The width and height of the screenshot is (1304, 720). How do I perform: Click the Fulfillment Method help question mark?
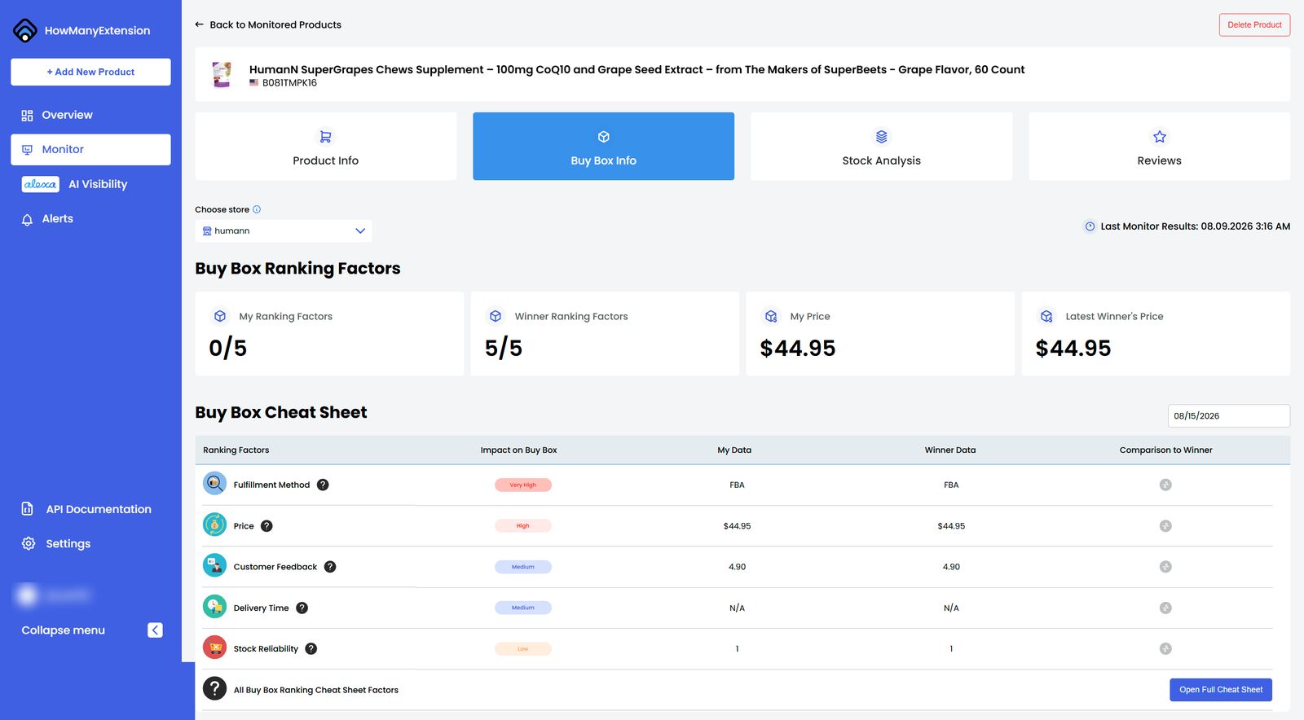click(x=323, y=485)
